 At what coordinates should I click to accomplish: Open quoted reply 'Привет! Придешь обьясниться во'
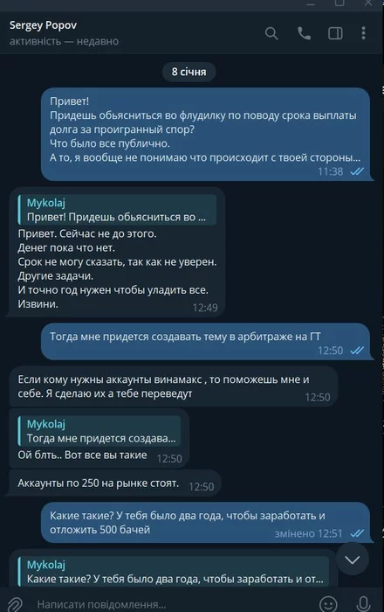coord(117,210)
